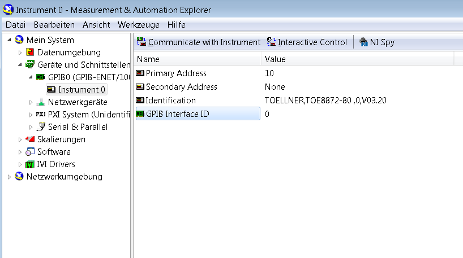Click the Datenumgebung tree icon
Viewport: 463px width, 258px height.
point(31,53)
